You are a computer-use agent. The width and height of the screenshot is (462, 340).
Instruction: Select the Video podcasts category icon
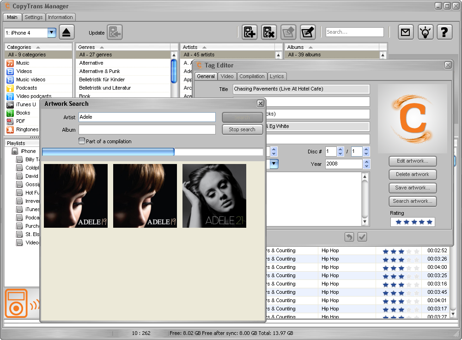click(x=10, y=97)
